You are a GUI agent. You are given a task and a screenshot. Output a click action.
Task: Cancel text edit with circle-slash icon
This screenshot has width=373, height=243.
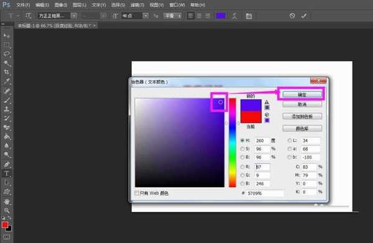pos(292,16)
